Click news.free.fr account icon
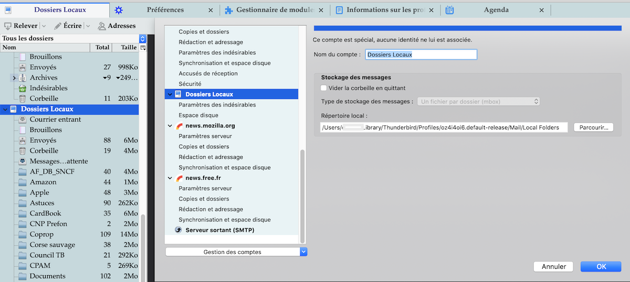 [x=179, y=178]
